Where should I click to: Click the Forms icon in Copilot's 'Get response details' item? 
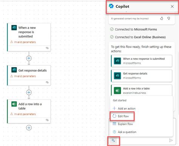click(117, 76)
